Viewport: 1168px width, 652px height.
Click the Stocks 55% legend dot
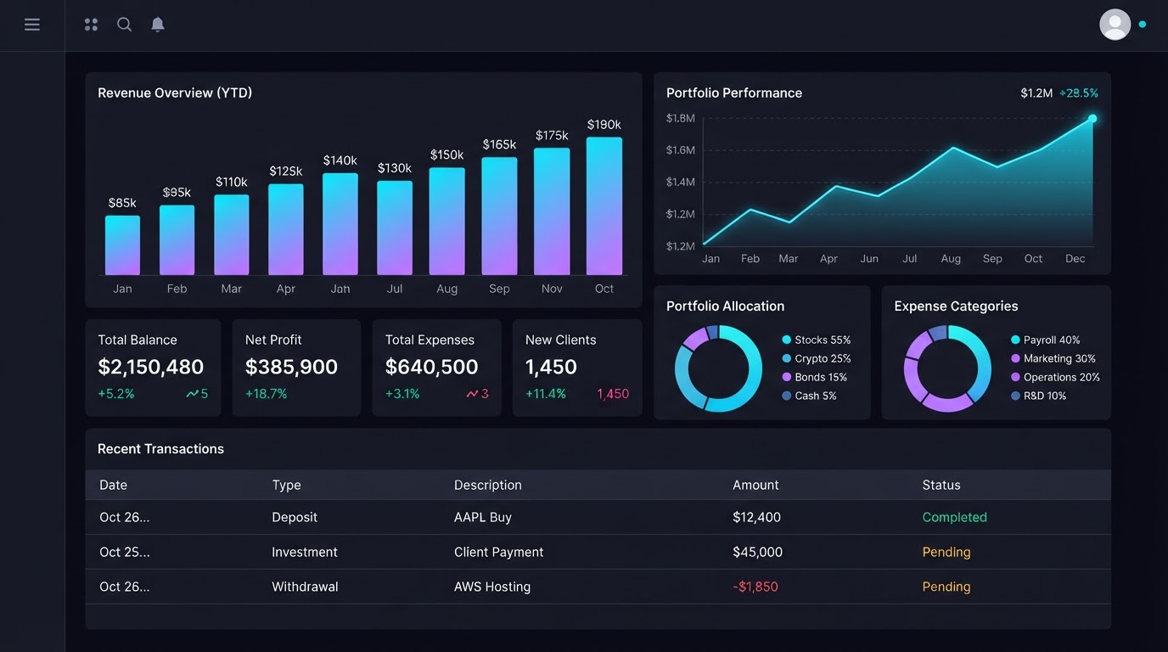[x=787, y=340]
